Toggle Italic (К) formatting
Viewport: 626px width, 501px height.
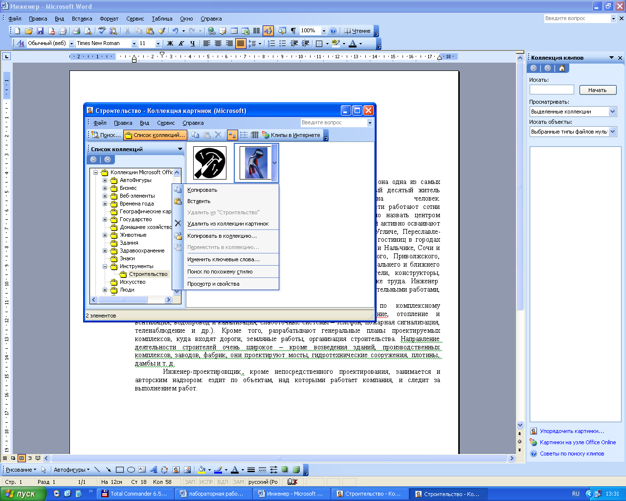coord(181,44)
